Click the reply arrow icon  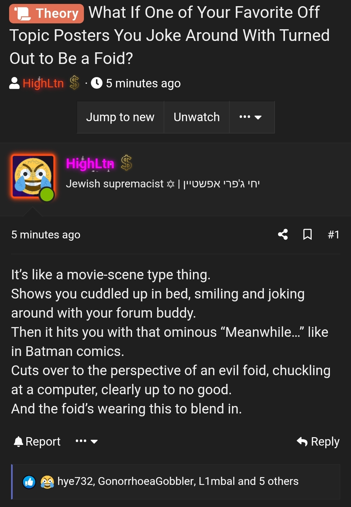click(x=302, y=441)
